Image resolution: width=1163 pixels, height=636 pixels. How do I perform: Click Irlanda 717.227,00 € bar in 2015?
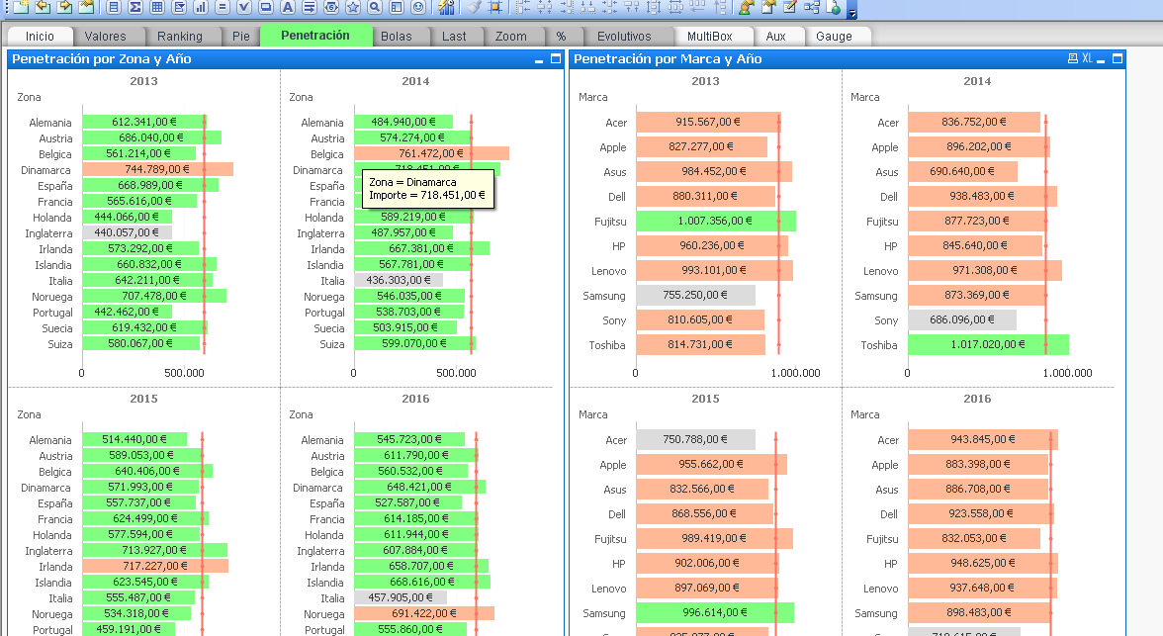[155, 566]
